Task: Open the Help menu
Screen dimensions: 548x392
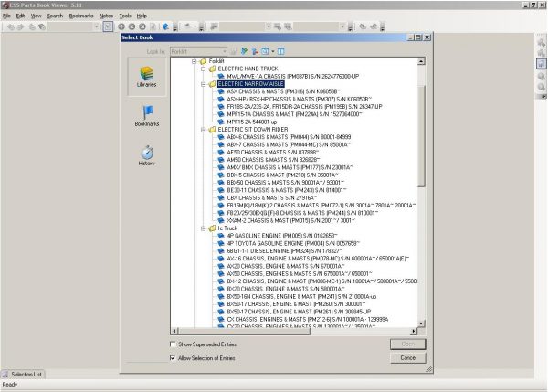Action: 142,16
